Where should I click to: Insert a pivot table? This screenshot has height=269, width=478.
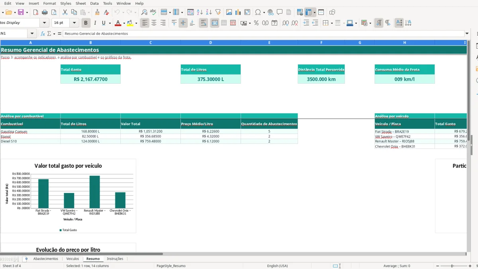tap(247, 12)
